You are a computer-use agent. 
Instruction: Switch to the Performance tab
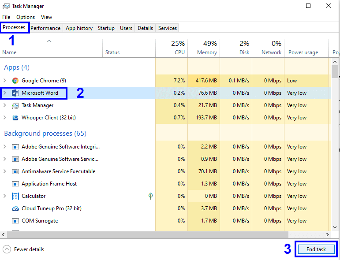click(45, 28)
